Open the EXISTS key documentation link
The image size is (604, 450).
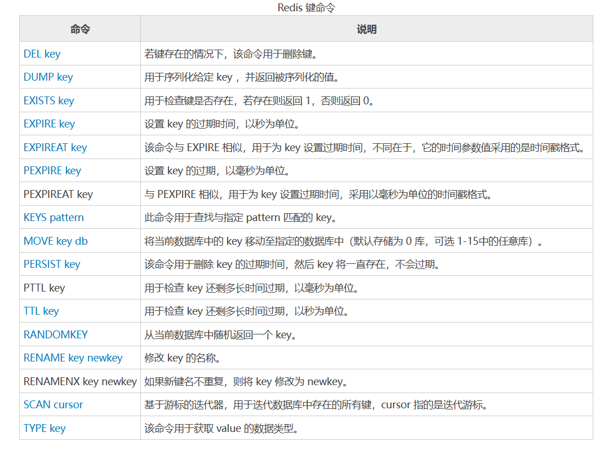tap(48, 100)
